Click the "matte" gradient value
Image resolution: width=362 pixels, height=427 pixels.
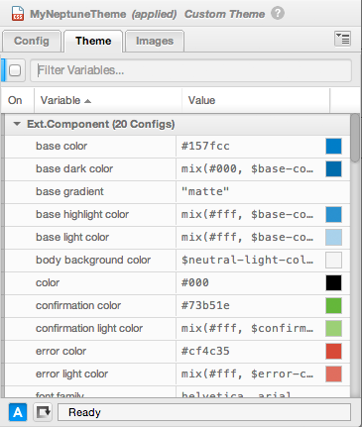[205, 191]
